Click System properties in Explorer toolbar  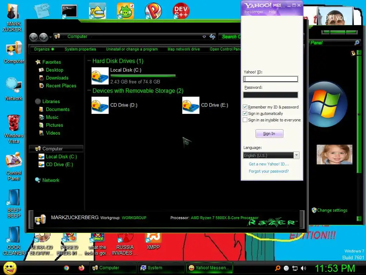tap(80, 49)
